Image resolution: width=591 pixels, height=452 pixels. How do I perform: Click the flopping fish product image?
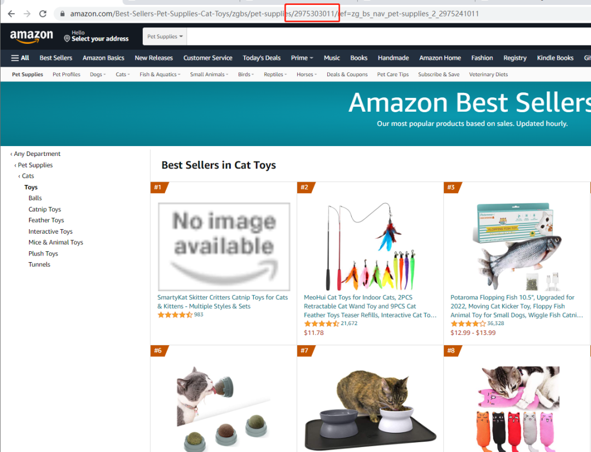pos(517,247)
